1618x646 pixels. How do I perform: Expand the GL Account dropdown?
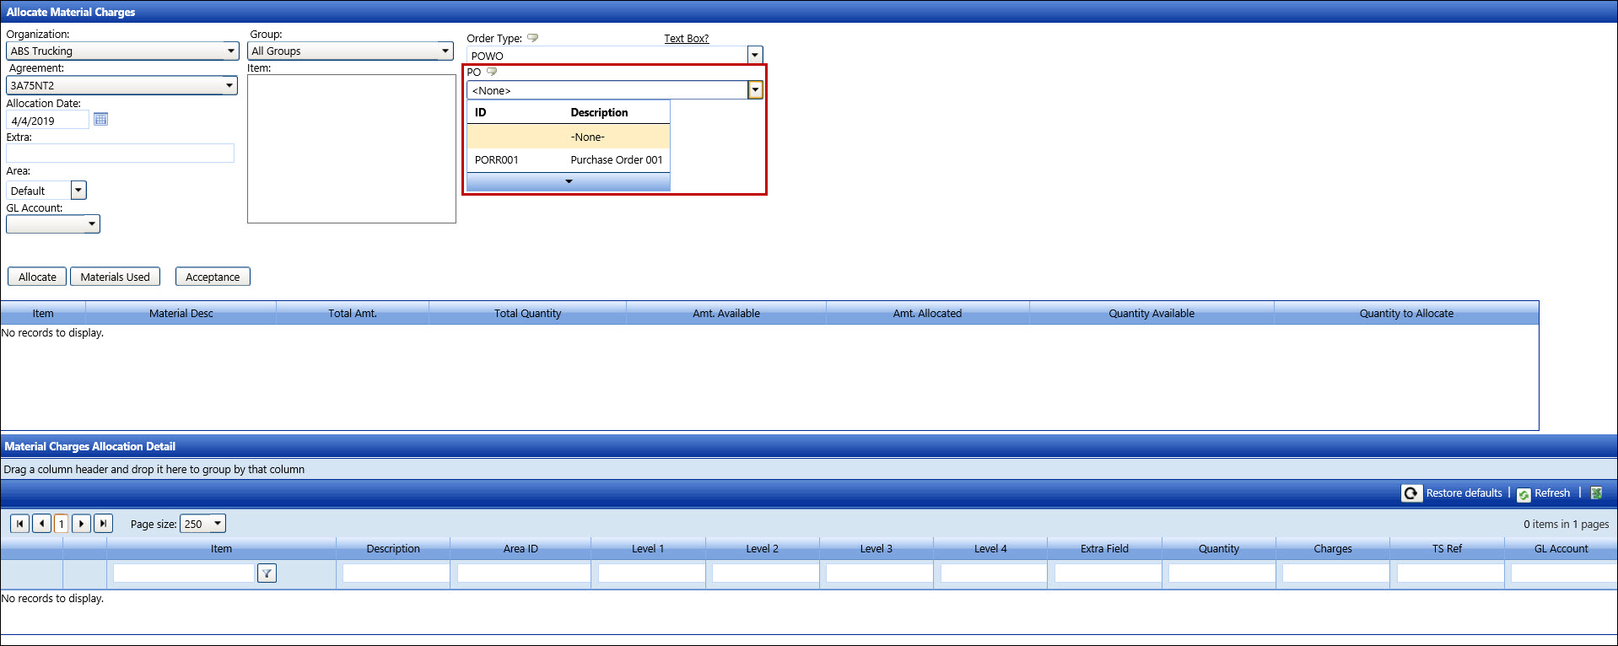click(91, 224)
